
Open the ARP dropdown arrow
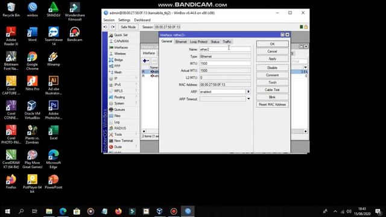tap(248, 92)
